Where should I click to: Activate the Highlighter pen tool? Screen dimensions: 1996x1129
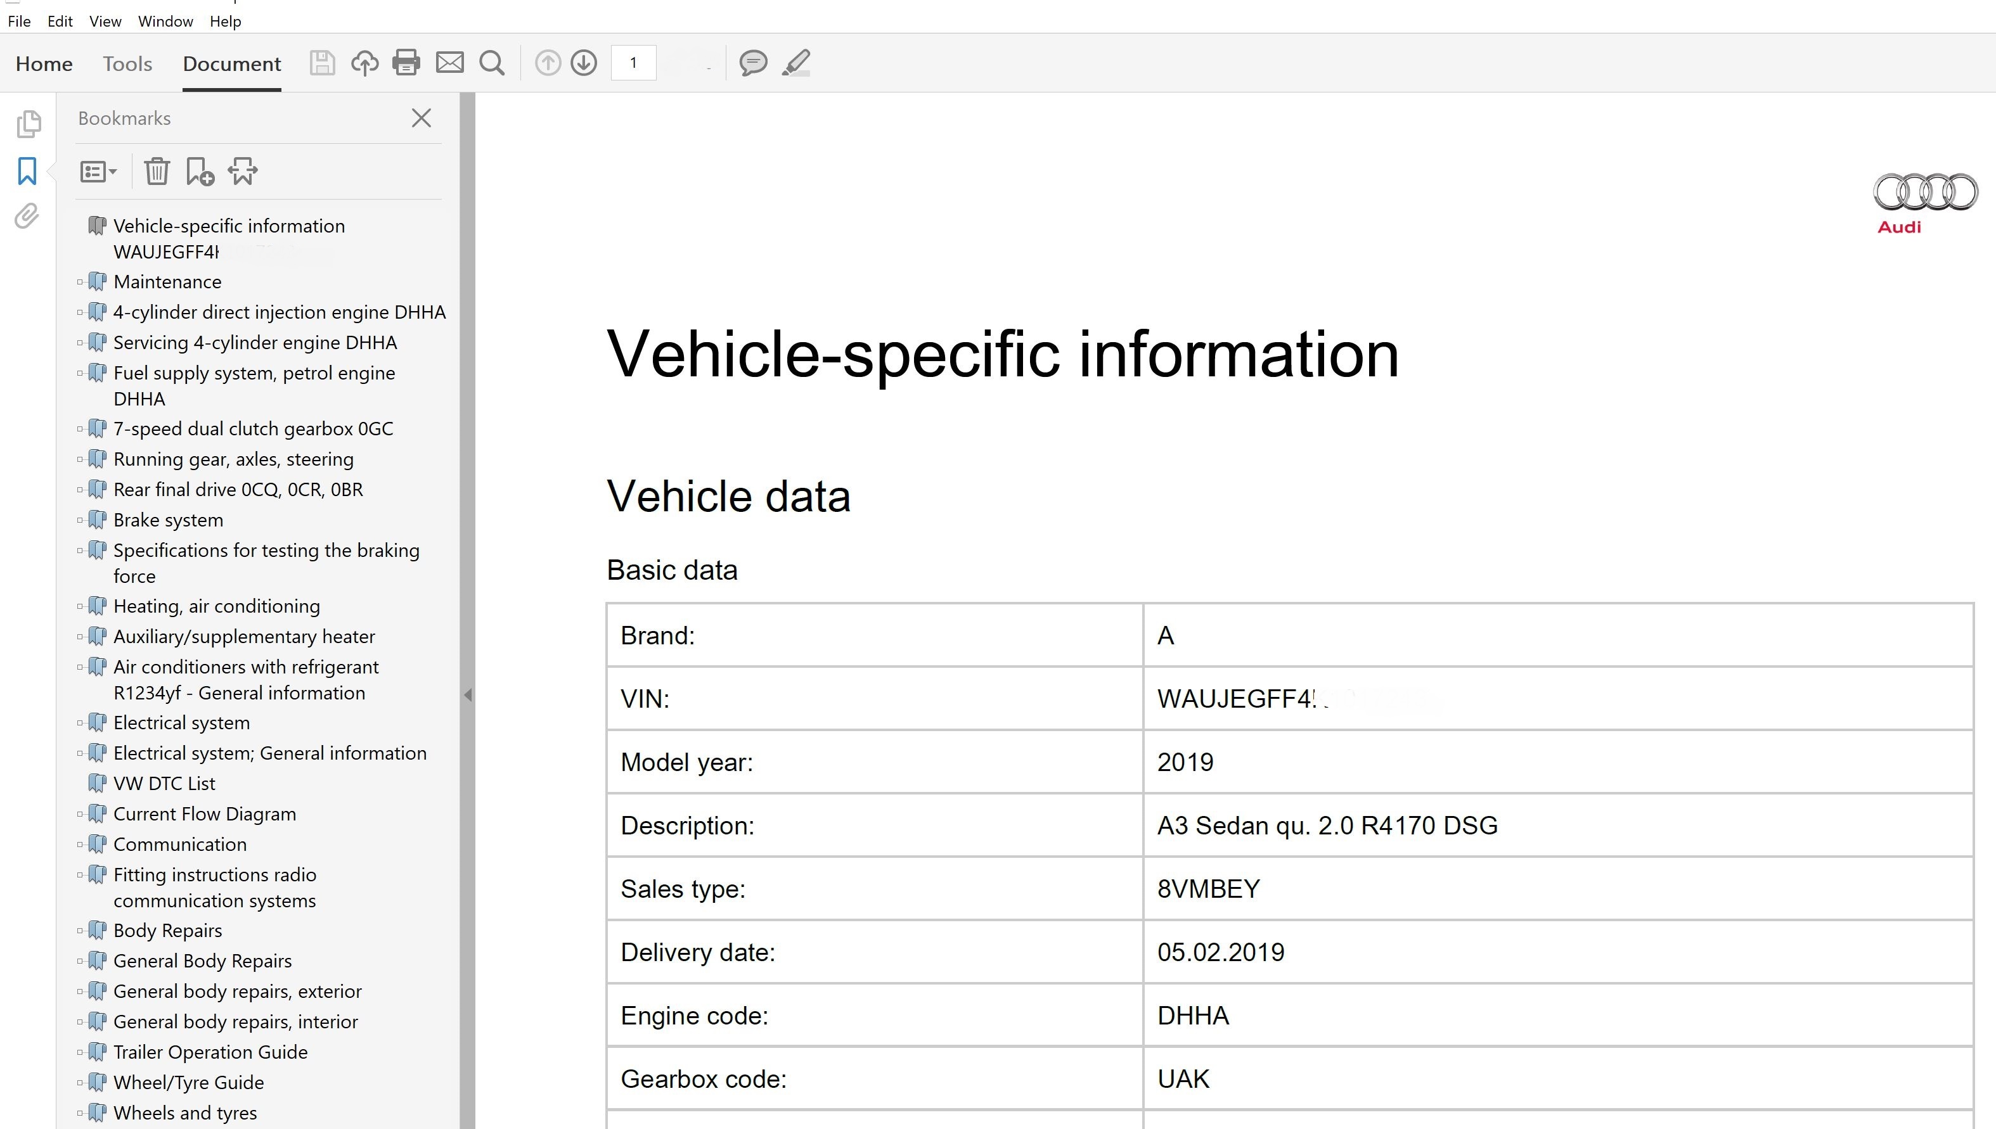[797, 63]
